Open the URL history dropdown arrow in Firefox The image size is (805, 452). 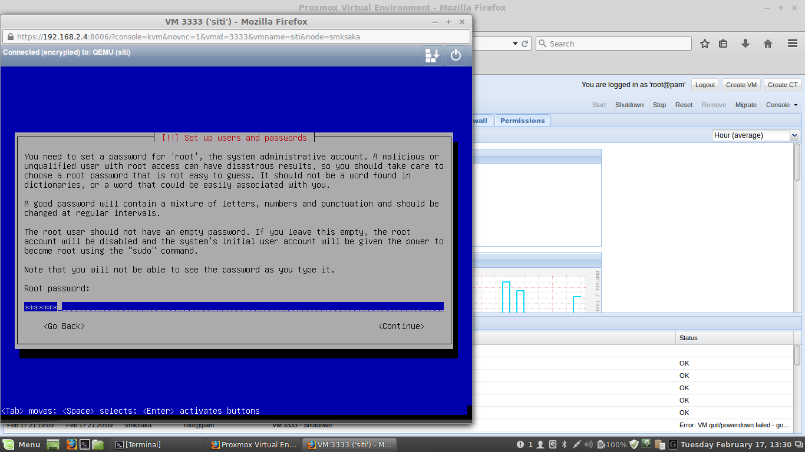[x=515, y=44]
